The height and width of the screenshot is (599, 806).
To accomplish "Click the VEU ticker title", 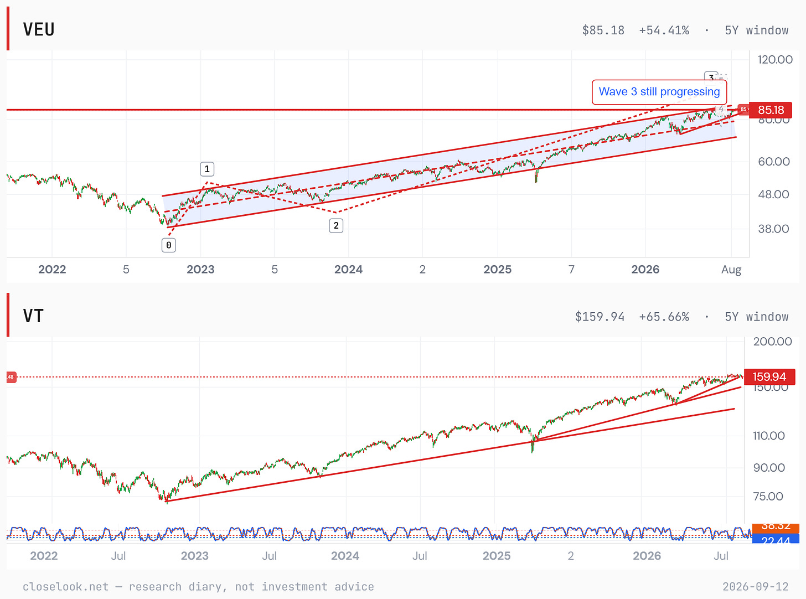I will [x=39, y=29].
